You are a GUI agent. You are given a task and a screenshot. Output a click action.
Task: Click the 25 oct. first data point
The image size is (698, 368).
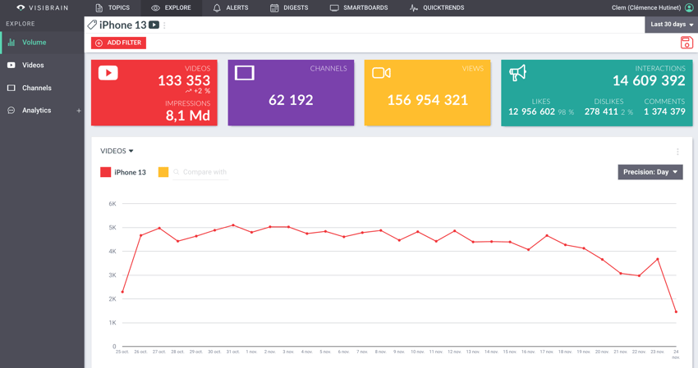(122, 292)
